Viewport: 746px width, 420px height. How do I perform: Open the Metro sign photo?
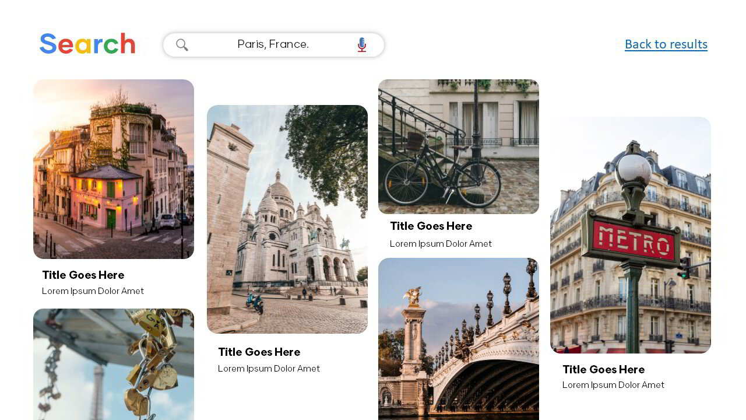(631, 235)
